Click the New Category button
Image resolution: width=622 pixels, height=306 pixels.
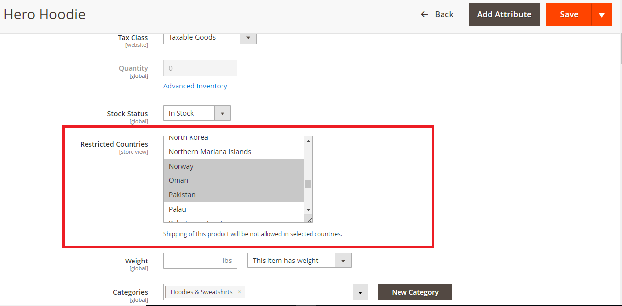[415, 292]
